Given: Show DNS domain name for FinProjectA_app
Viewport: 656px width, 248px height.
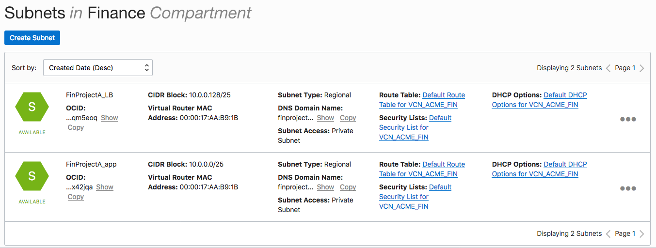Looking at the screenshot, I should (325, 187).
